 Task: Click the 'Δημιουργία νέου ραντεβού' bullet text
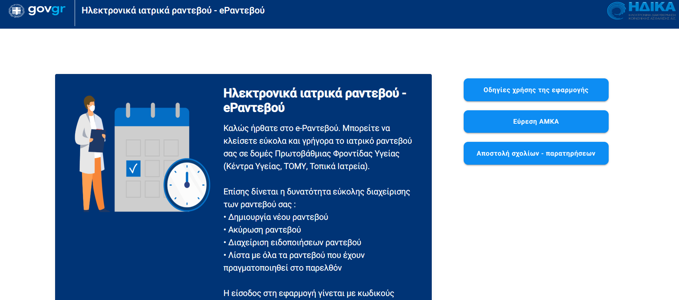tap(278, 217)
